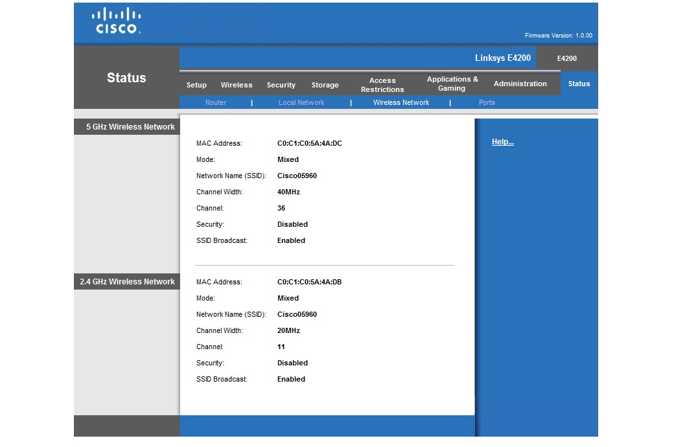674x447 pixels.
Task: Open the Router status sub-tab
Action: (x=216, y=102)
